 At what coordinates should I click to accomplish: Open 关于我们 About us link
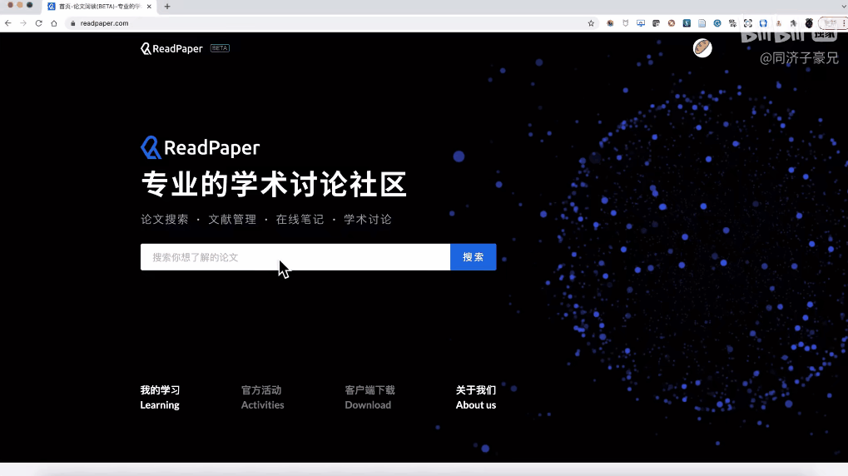(x=476, y=397)
